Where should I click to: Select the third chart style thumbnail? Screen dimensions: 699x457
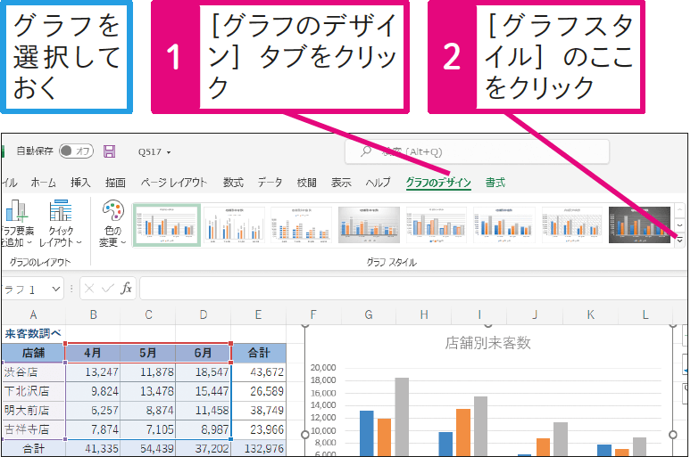pos(302,224)
